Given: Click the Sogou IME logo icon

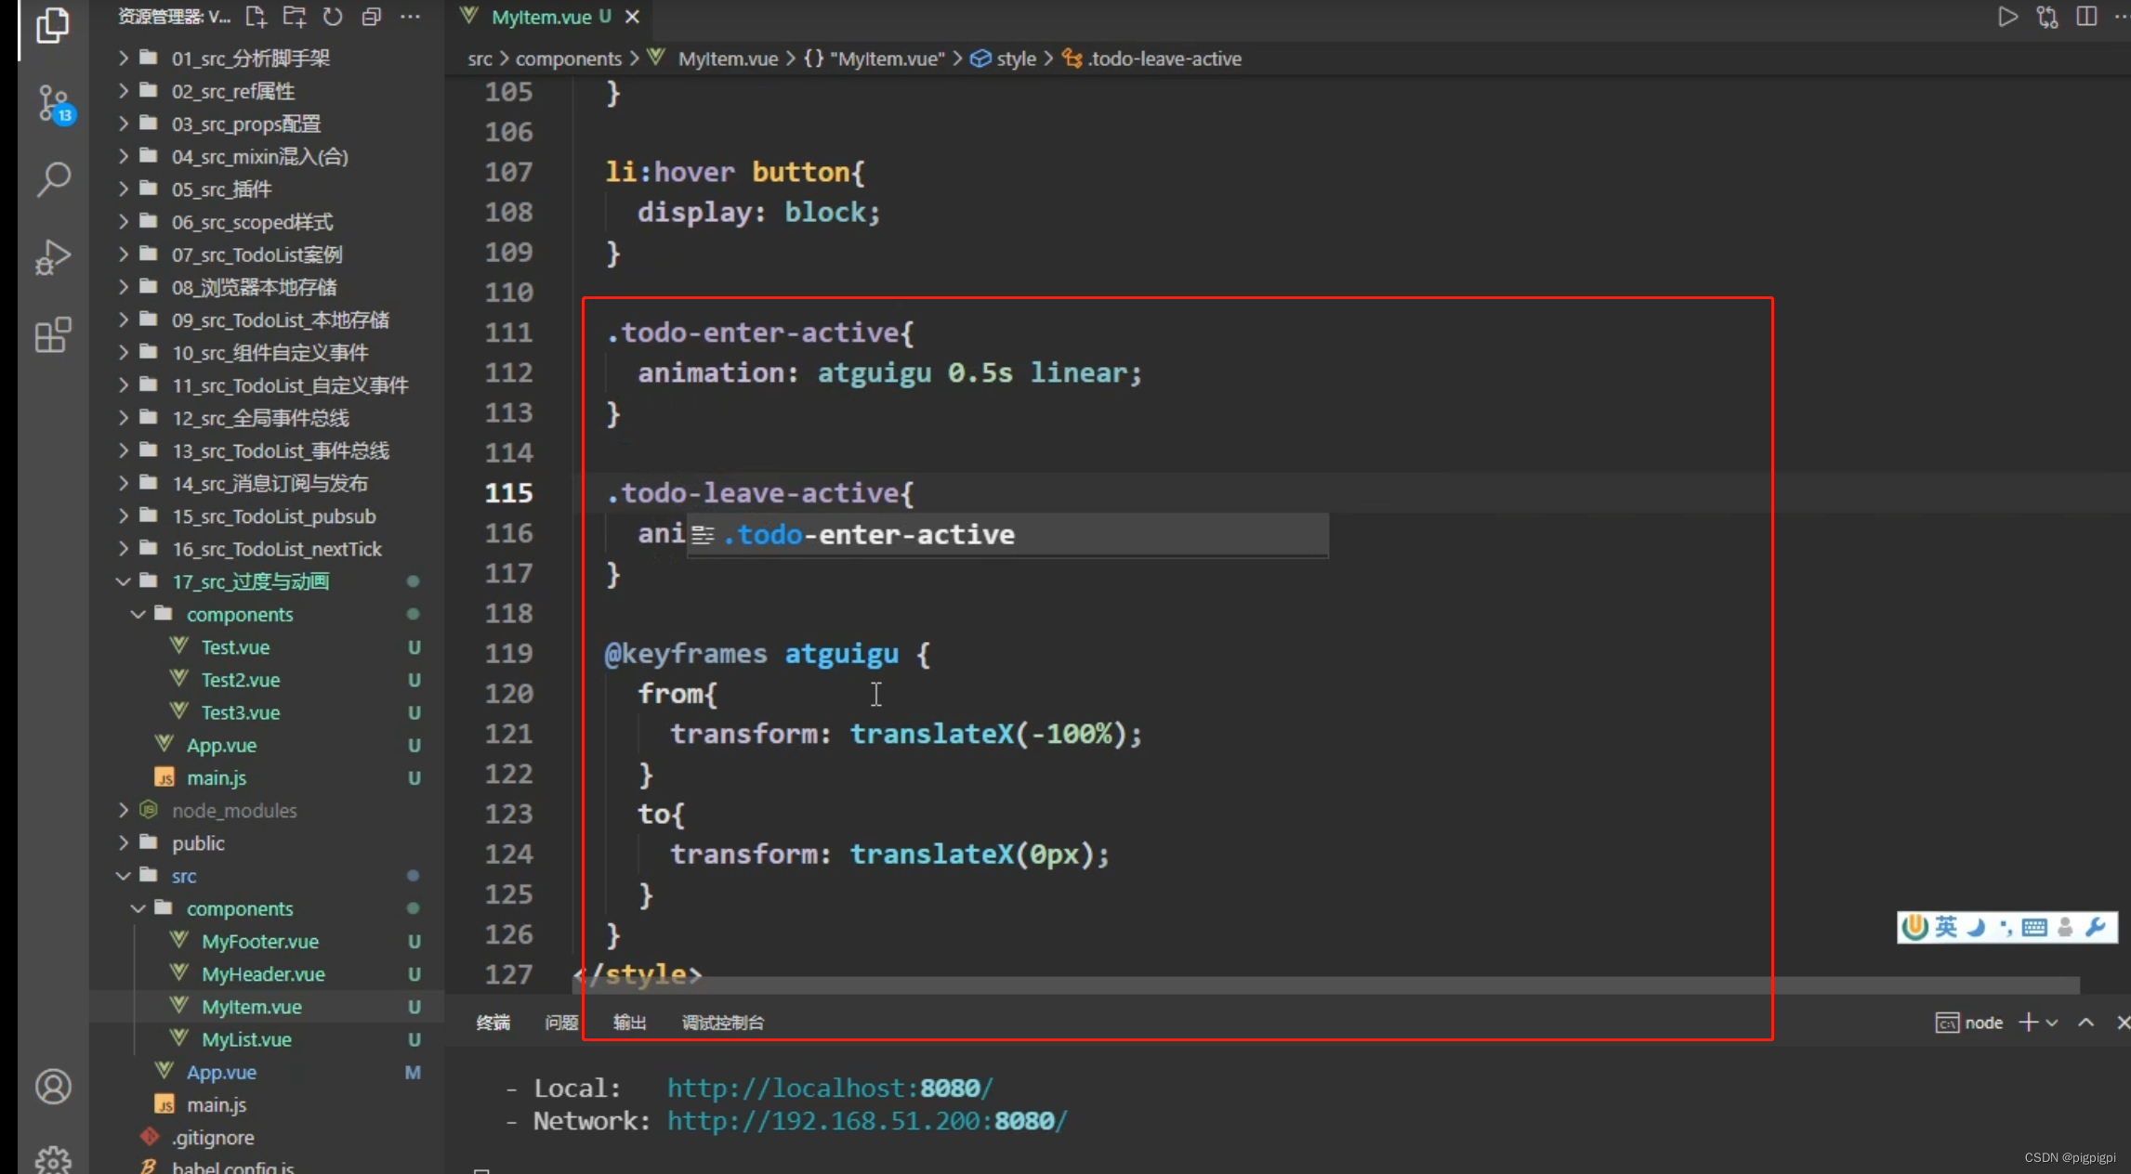Looking at the screenshot, I should (x=1915, y=927).
